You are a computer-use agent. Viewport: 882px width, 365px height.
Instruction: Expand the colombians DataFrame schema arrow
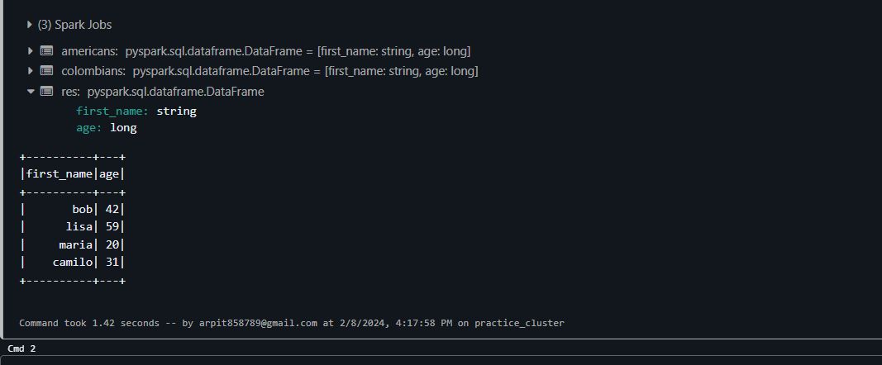pyautogui.click(x=31, y=71)
